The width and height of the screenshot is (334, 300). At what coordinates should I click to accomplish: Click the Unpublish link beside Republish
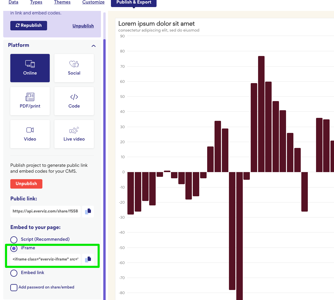[83, 26]
